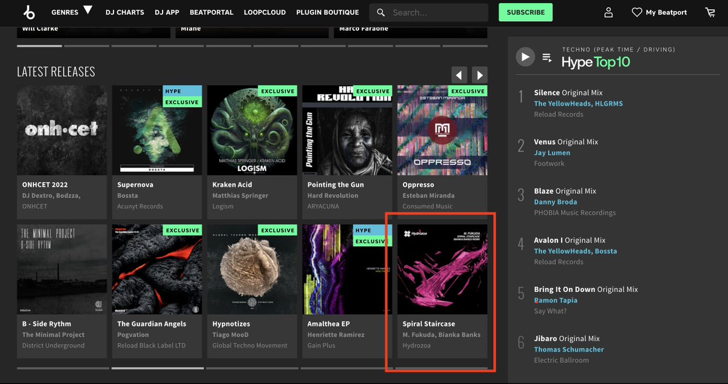
Task: Click the ONHCET 2022 title link
Action: click(x=45, y=184)
